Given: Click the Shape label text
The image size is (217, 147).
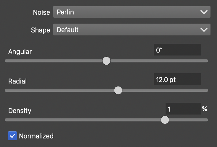Looking at the screenshot, I should pos(40,30).
